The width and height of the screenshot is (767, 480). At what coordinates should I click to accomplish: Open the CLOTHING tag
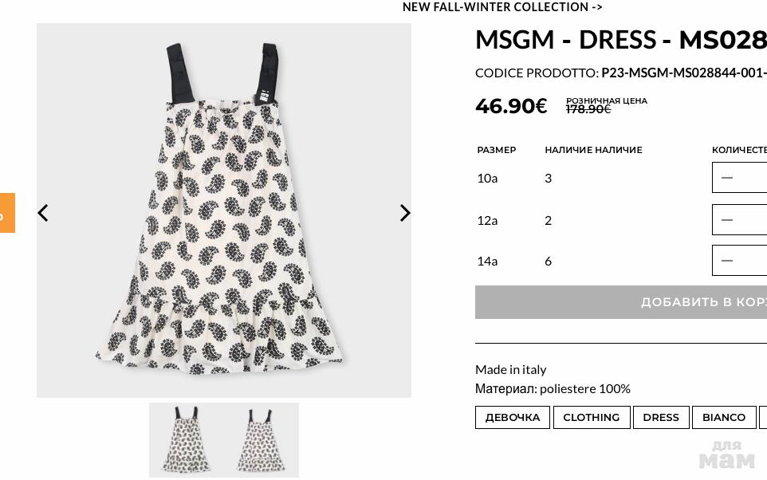point(592,417)
